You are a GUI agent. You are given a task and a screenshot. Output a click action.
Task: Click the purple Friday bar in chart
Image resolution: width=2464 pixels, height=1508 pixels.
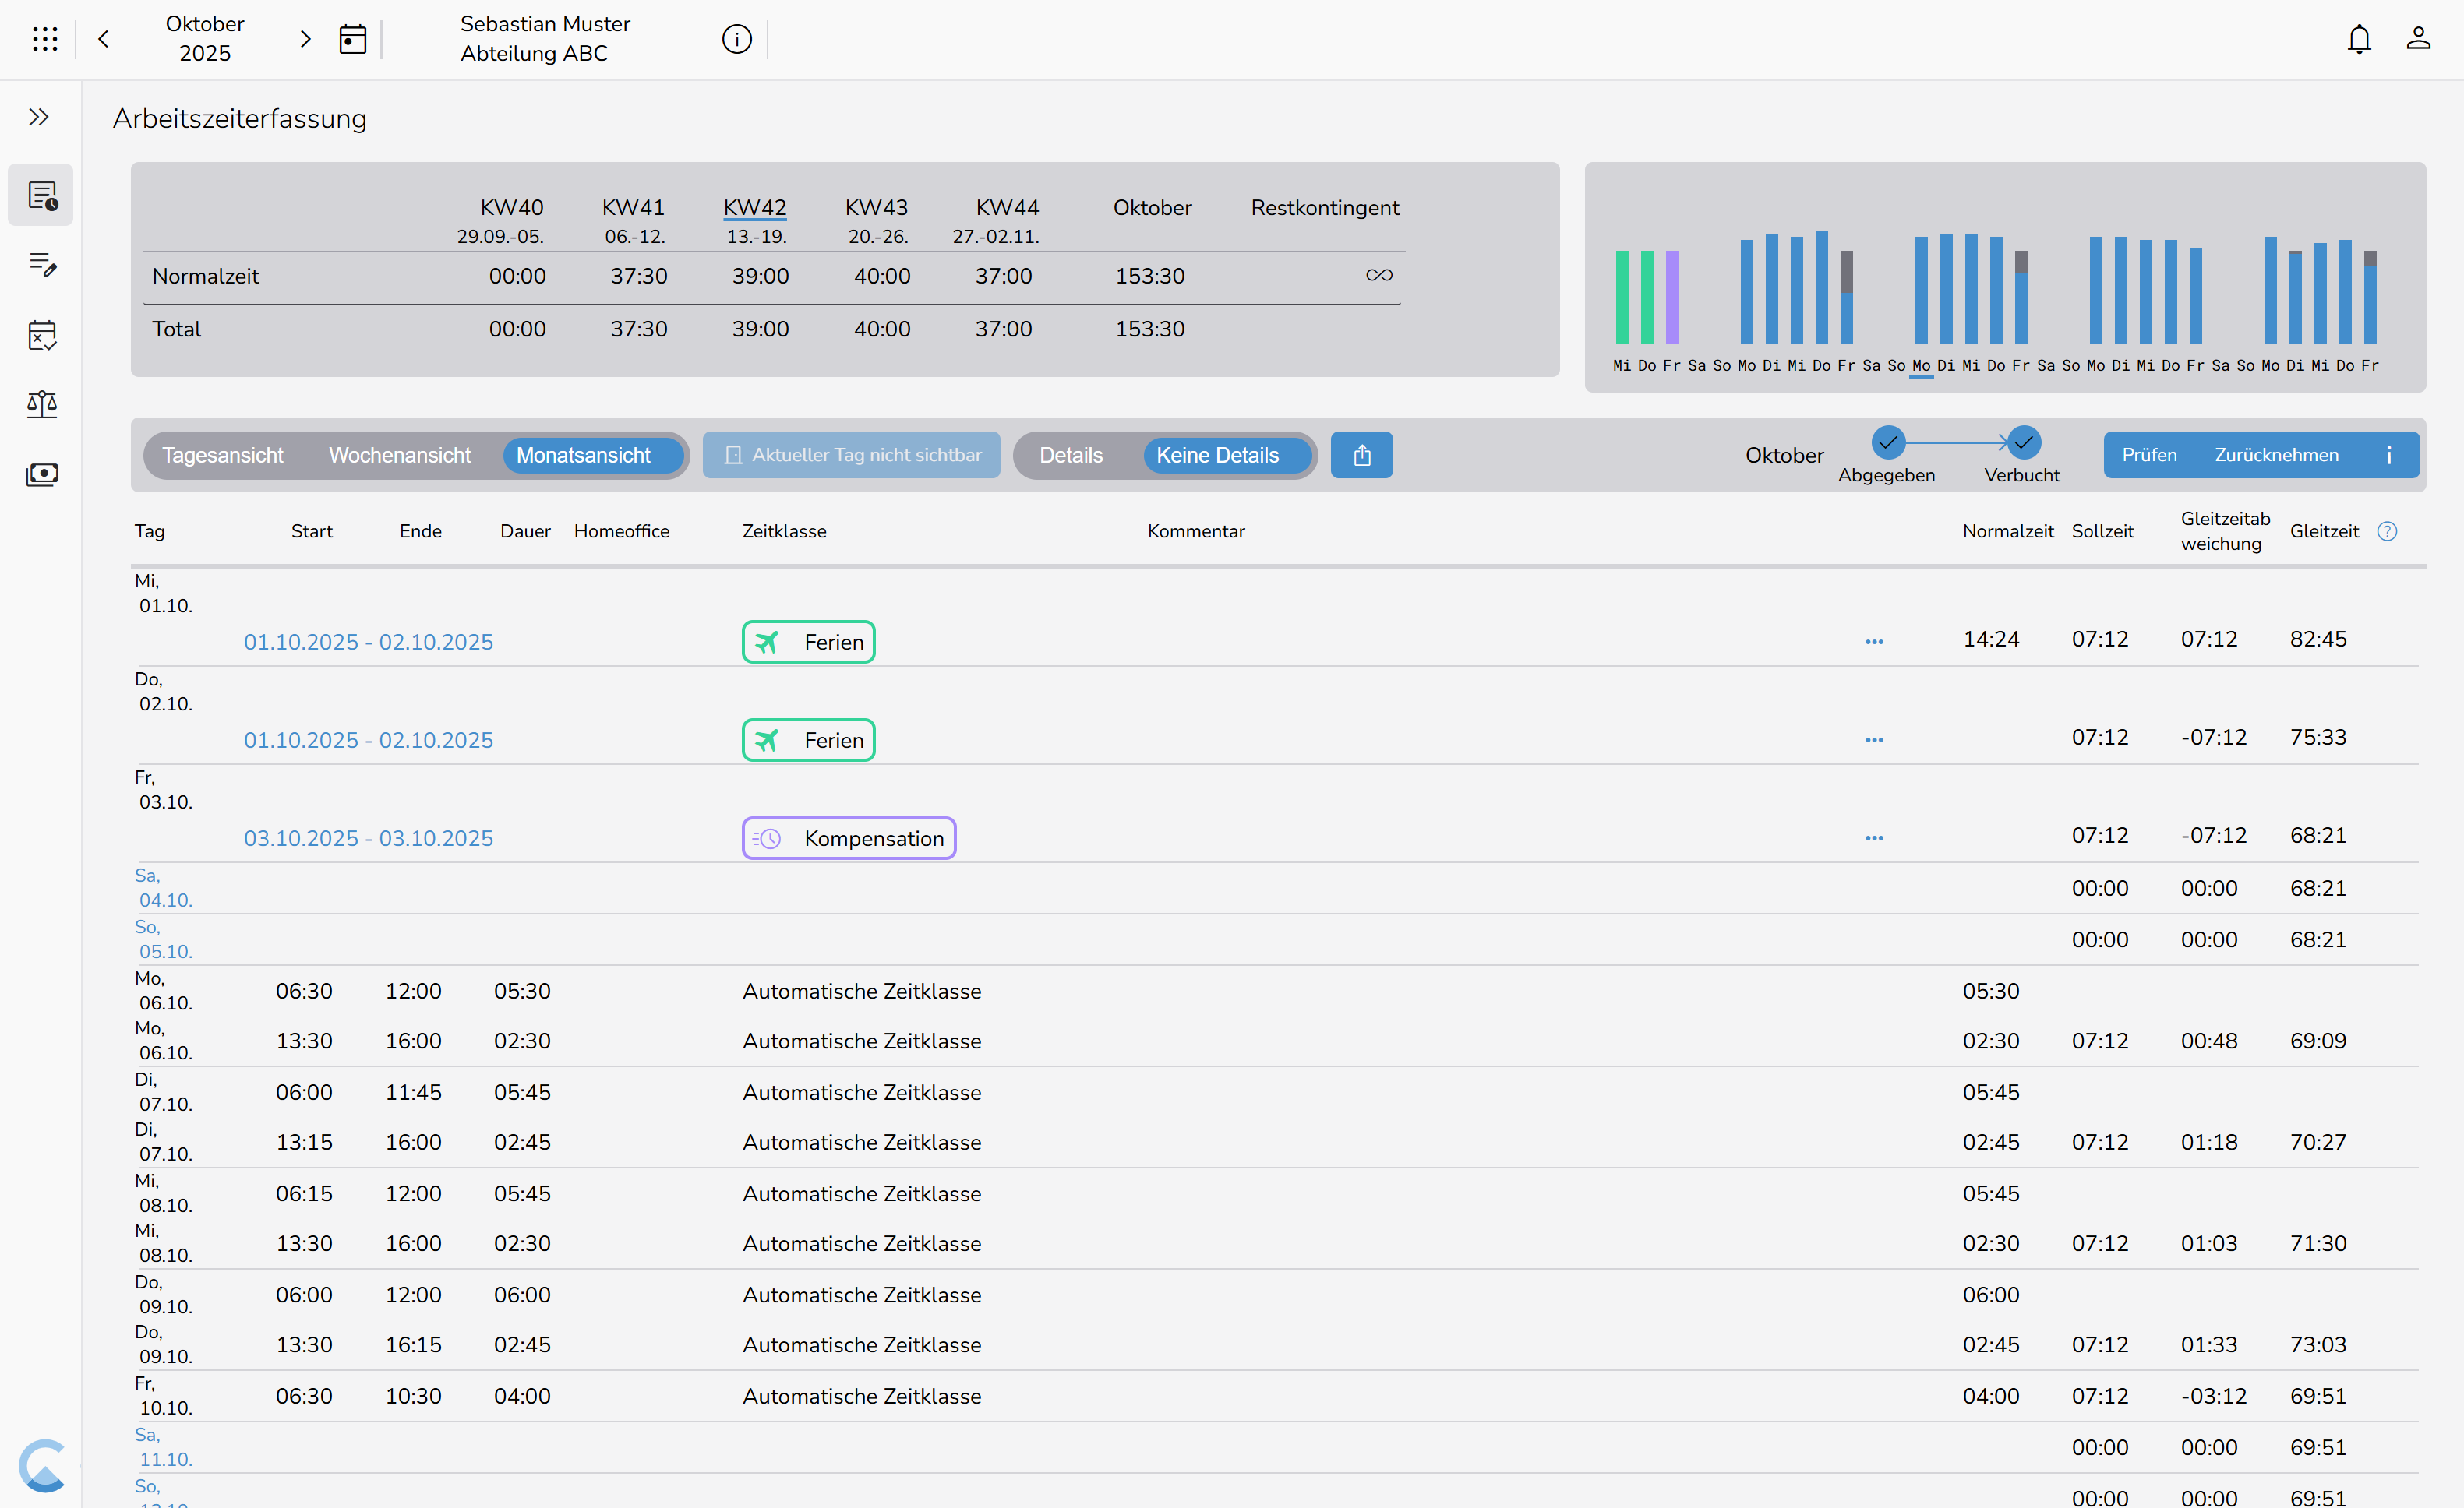[x=1672, y=298]
